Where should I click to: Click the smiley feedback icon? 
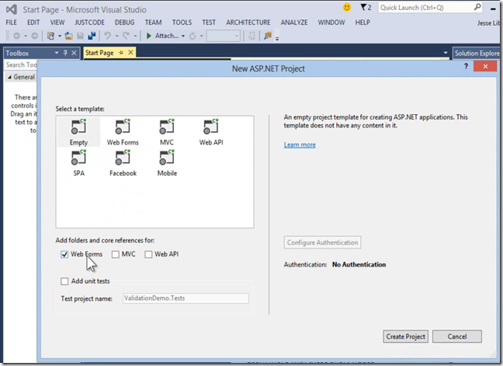pyautogui.click(x=347, y=8)
